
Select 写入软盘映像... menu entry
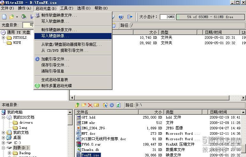(73, 21)
